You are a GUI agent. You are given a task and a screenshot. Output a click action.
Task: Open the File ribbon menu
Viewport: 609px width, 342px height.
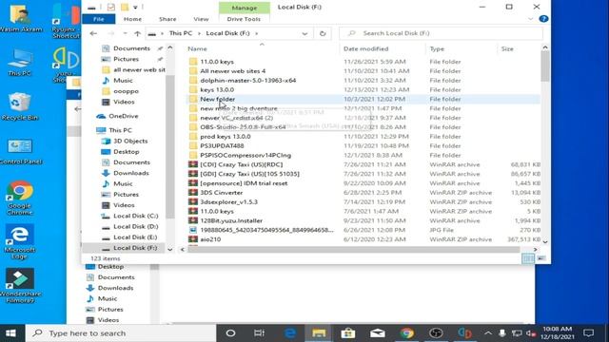99,19
